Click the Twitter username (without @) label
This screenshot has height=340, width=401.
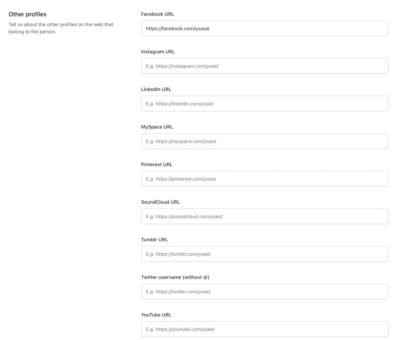pyautogui.click(x=175, y=277)
